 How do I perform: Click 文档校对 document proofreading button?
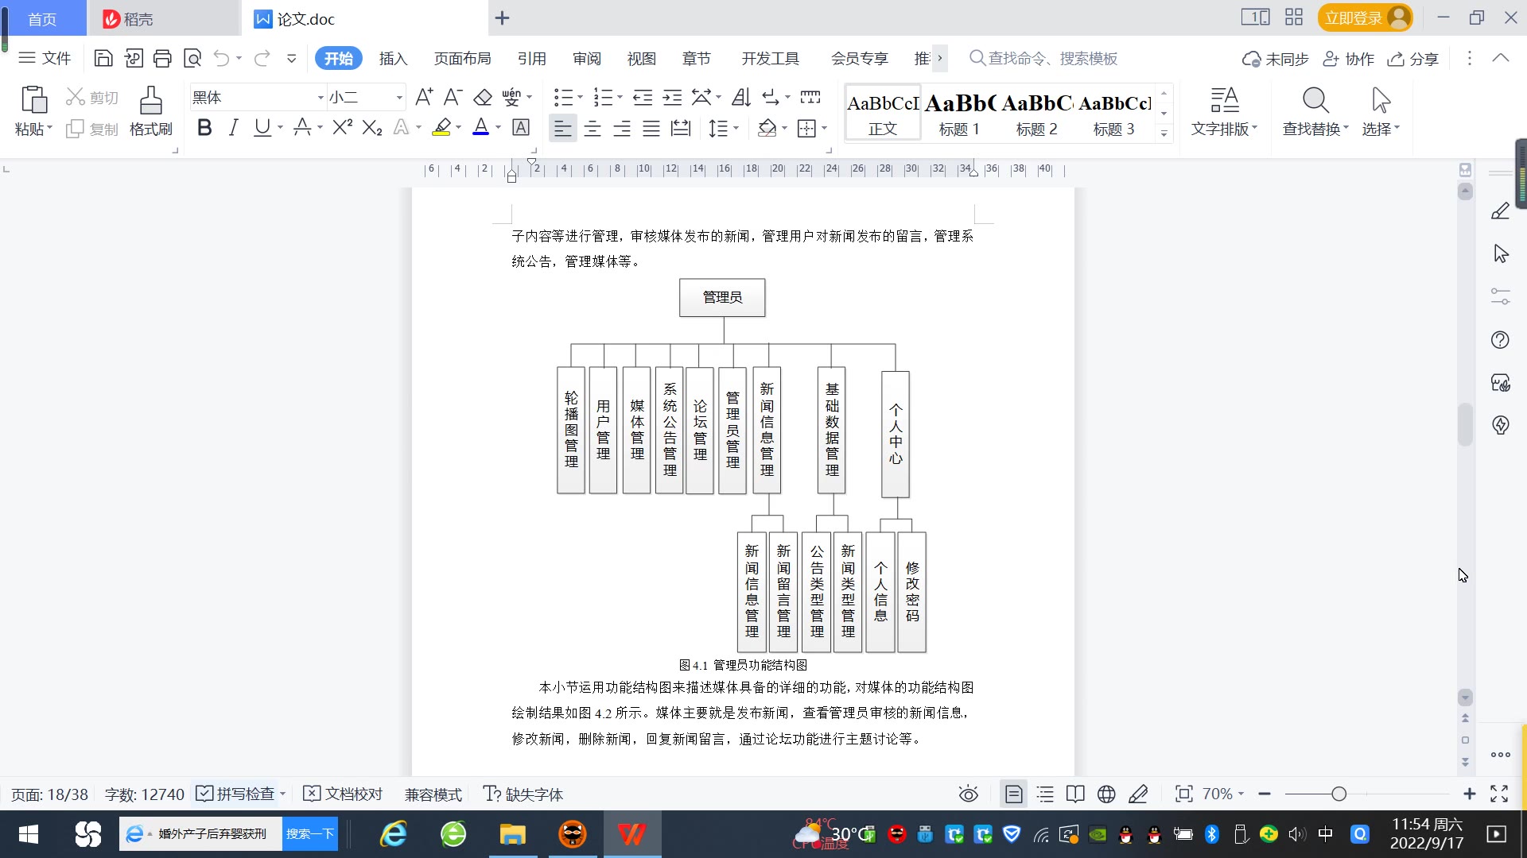pyautogui.click(x=344, y=794)
